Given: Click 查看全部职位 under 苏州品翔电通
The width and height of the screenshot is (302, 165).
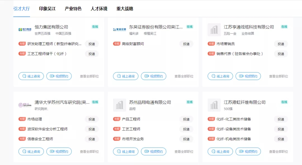Looking at the screenshot, I should [184, 152].
